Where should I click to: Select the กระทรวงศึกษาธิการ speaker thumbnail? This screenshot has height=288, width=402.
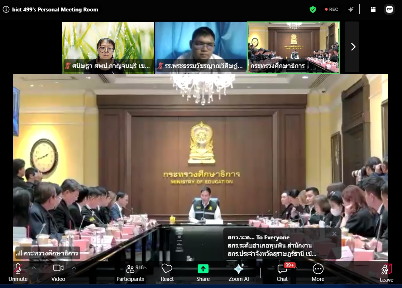[x=293, y=48]
